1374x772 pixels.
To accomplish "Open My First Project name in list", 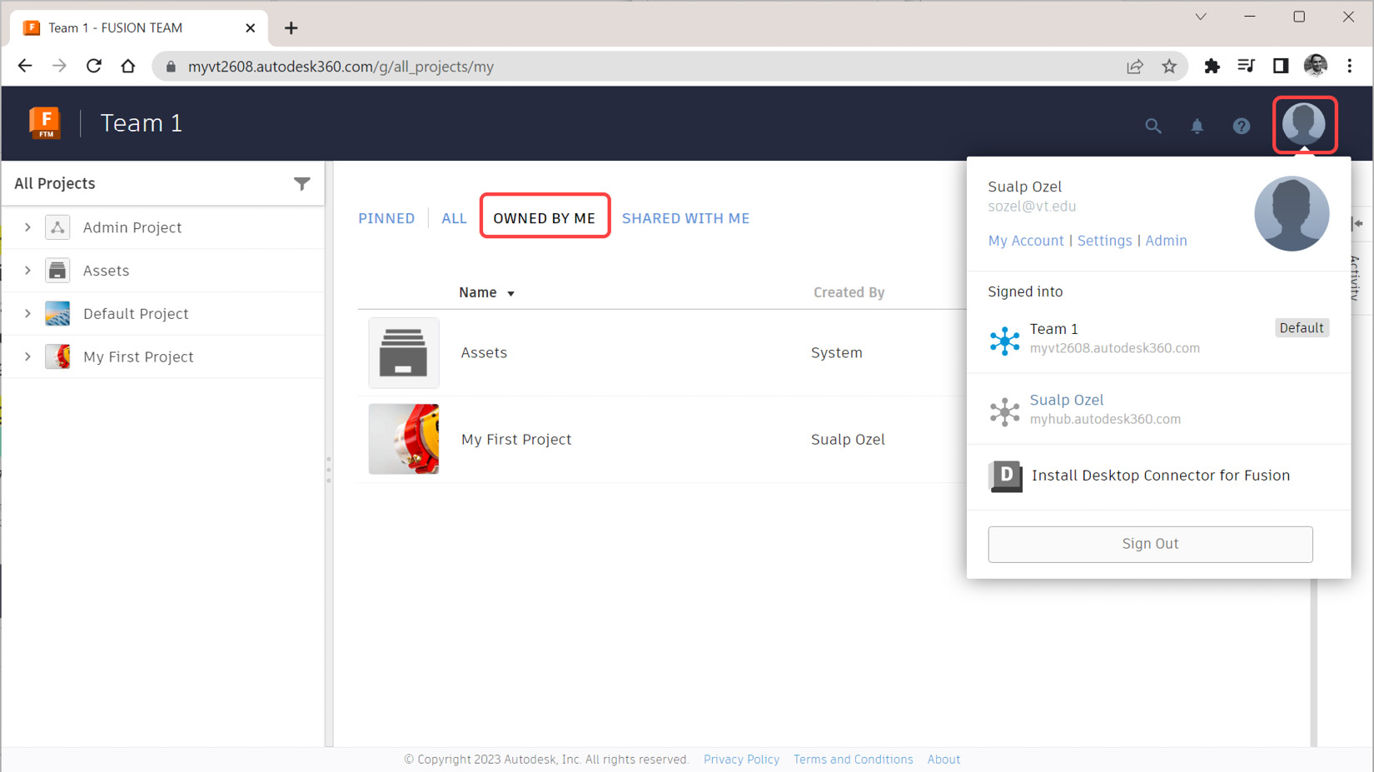I will click(516, 440).
